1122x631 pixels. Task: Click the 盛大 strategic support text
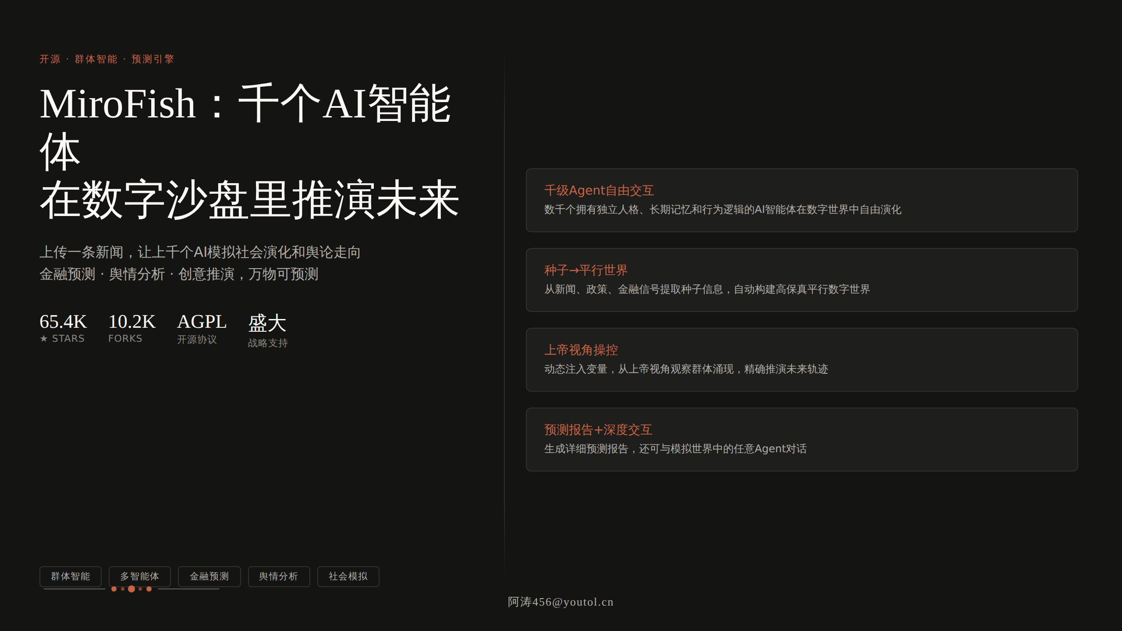(267, 323)
